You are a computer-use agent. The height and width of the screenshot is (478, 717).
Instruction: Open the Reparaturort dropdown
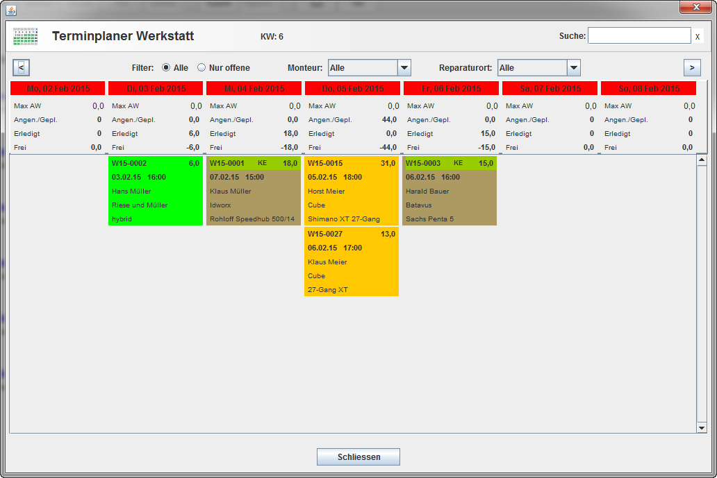click(573, 68)
